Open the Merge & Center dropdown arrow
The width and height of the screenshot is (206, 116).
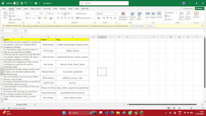tap(93, 18)
